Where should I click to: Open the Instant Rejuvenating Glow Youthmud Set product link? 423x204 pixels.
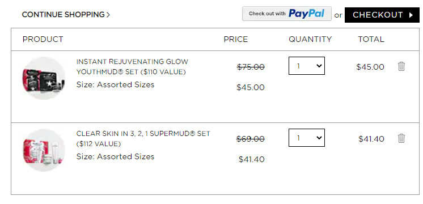click(132, 67)
